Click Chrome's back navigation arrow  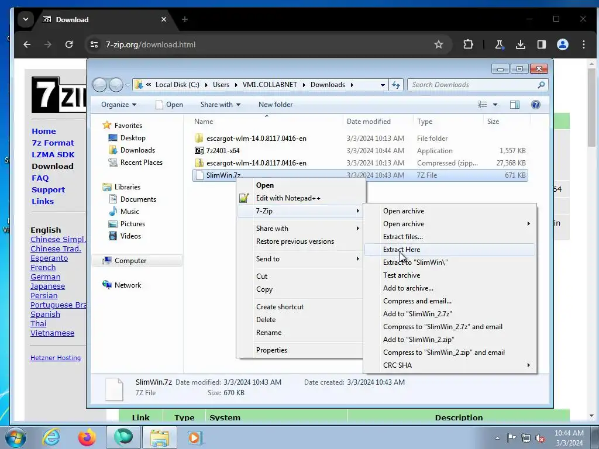[x=27, y=44]
